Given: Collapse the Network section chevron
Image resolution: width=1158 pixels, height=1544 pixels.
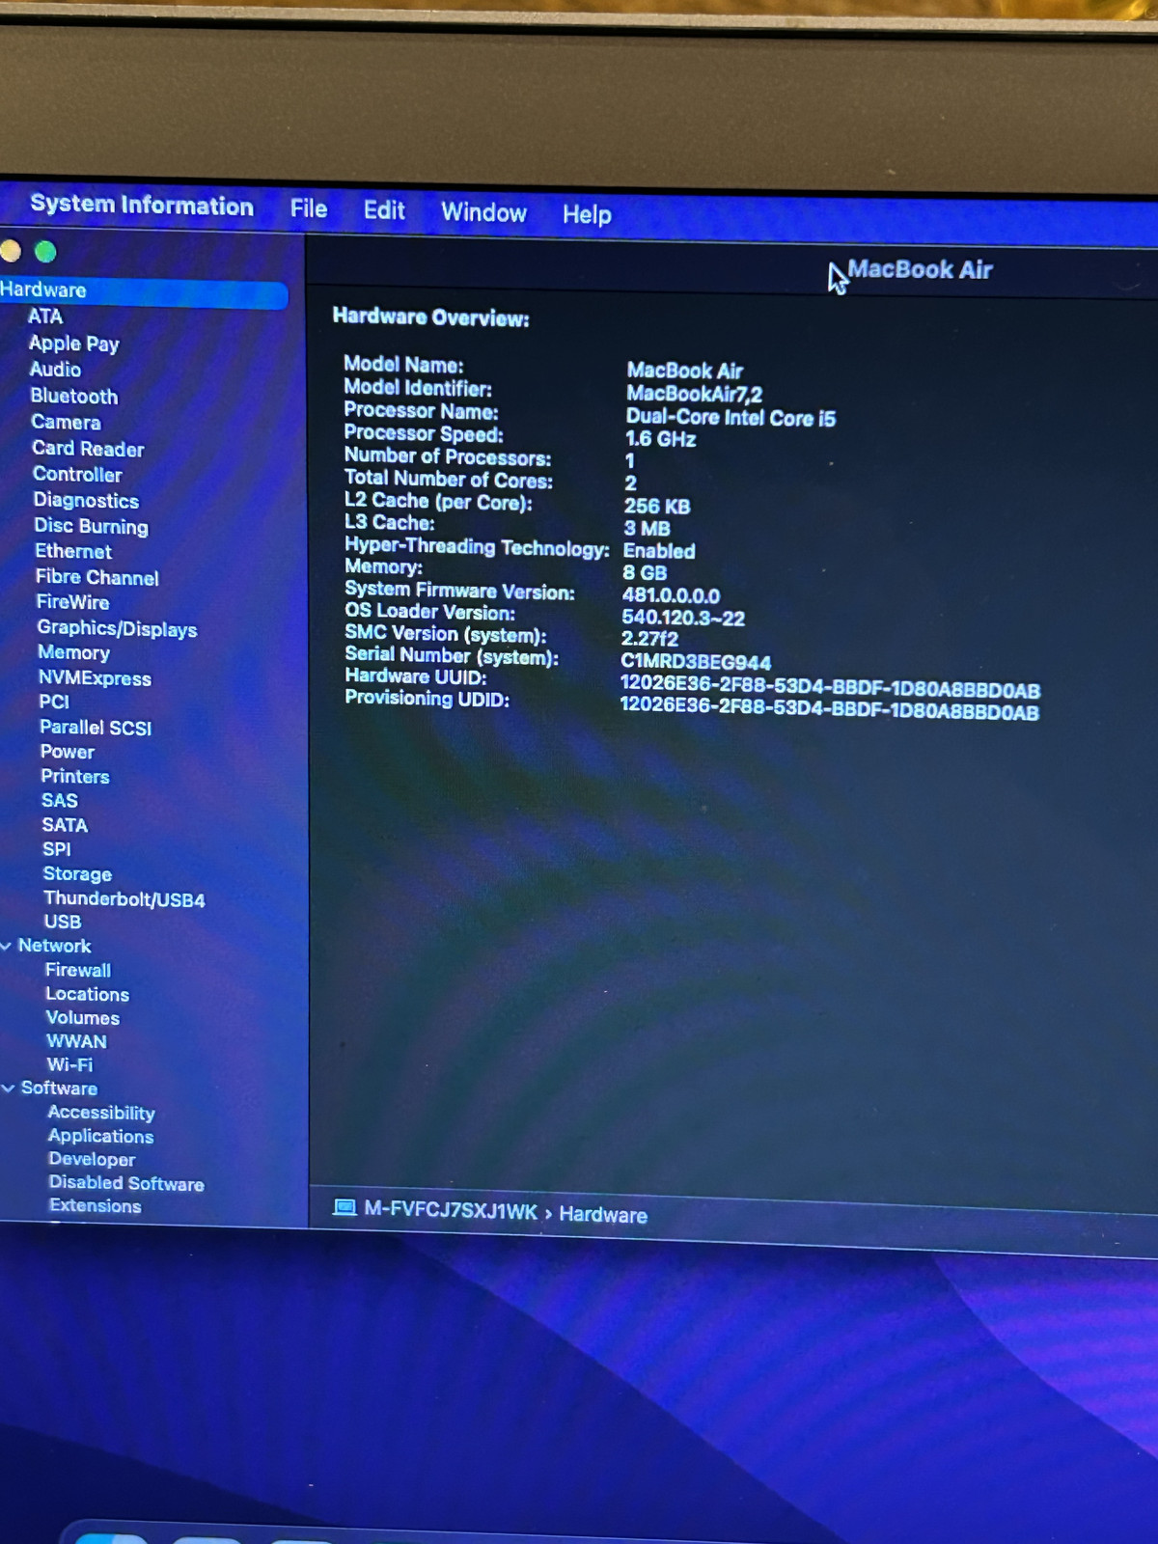Looking at the screenshot, I should (7, 946).
